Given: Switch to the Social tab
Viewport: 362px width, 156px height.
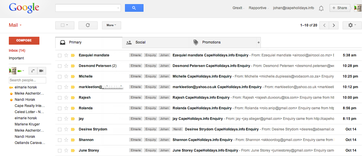Looking at the screenshot, I should click(140, 42).
